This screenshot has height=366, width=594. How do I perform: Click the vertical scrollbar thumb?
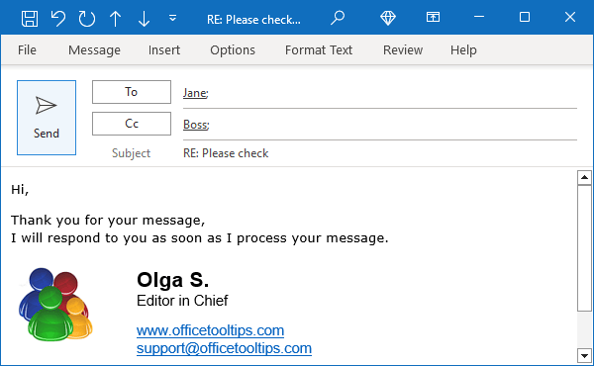[x=584, y=248]
